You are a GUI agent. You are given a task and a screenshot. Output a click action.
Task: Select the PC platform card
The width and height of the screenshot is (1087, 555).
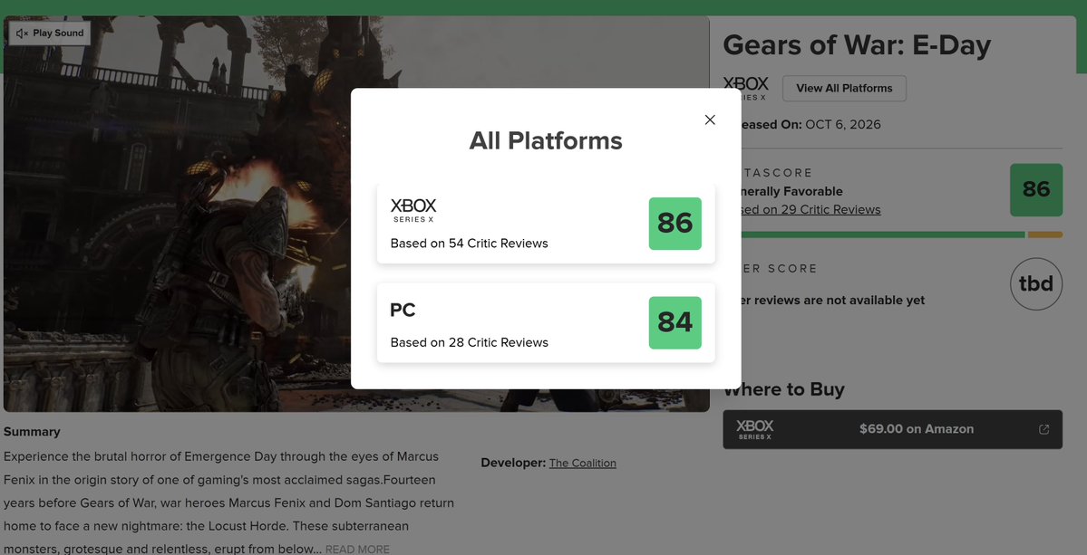click(546, 322)
